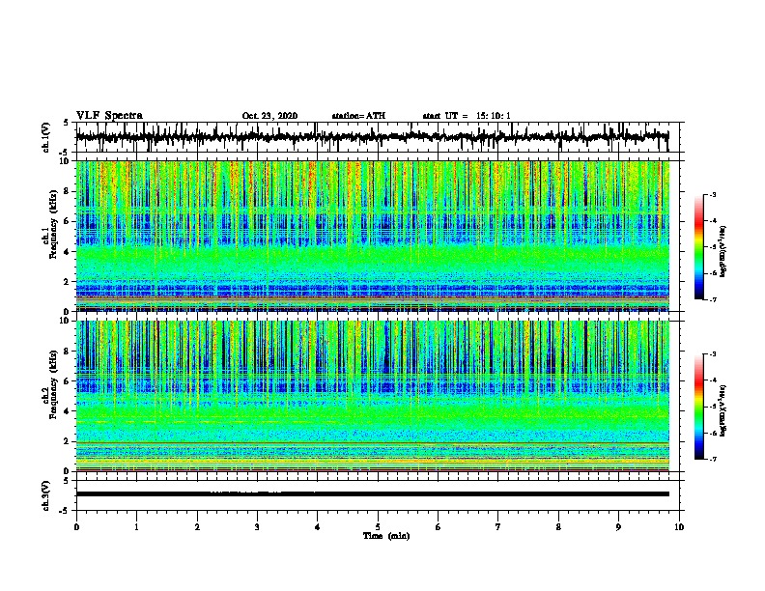Click the ch.2 color scale log PSD label
765x591 pixels.
[x=723, y=411]
